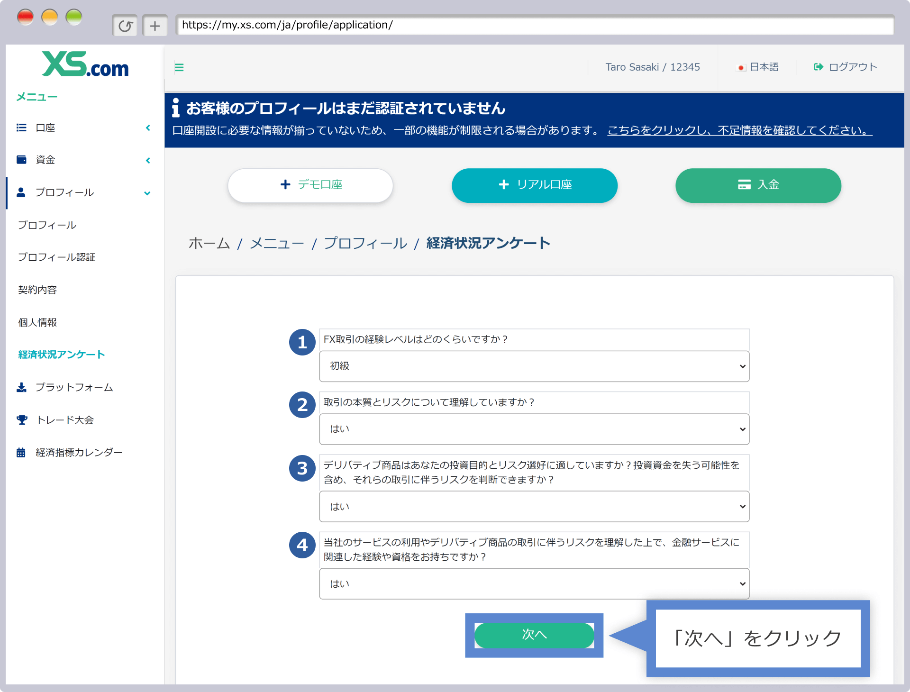Click the プラットフォーム download icon
This screenshot has width=910, height=692.
tap(21, 387)
